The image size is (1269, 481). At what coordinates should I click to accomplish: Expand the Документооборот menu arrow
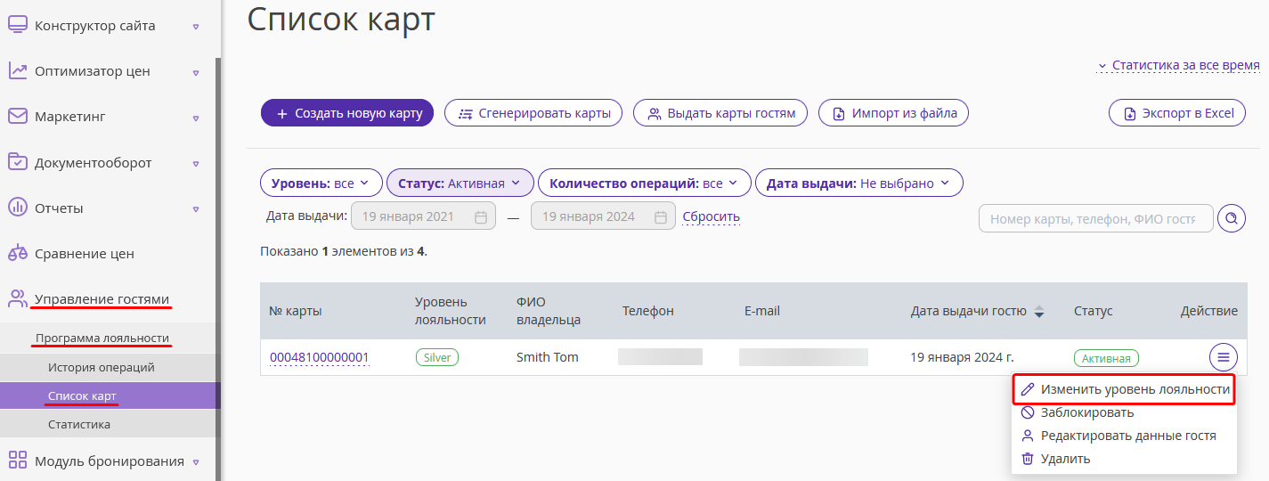[196, 163]
